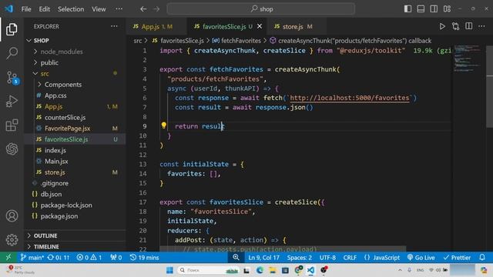Click the src breadcrumb segment
This screenshot has width=493, height=277.
click(x=138, y=41)
